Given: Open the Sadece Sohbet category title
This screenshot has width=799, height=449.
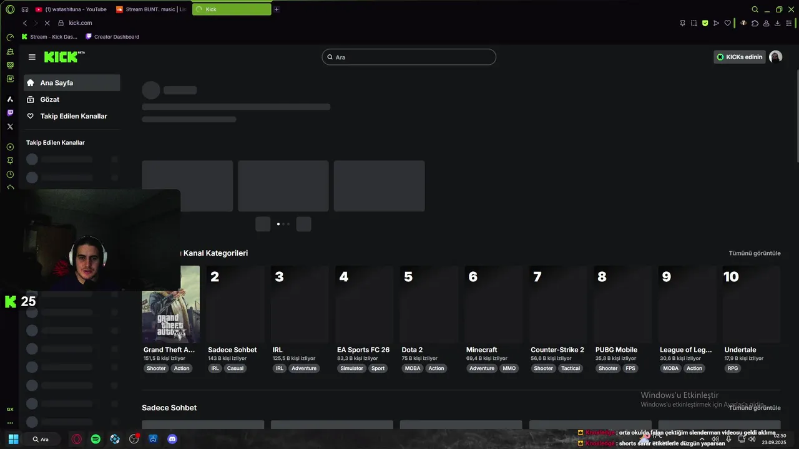Looking at the screenshot, I should point(232,350).
